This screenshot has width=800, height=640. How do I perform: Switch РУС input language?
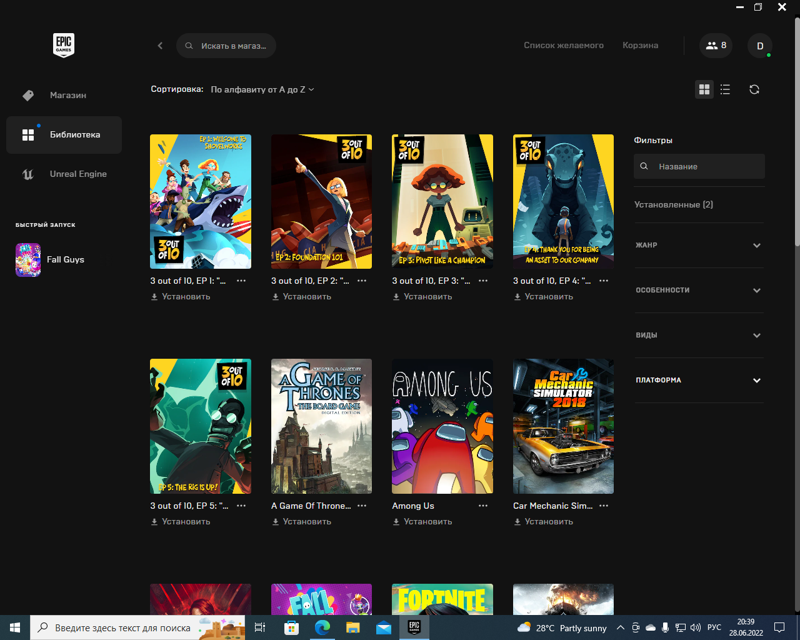714,627
